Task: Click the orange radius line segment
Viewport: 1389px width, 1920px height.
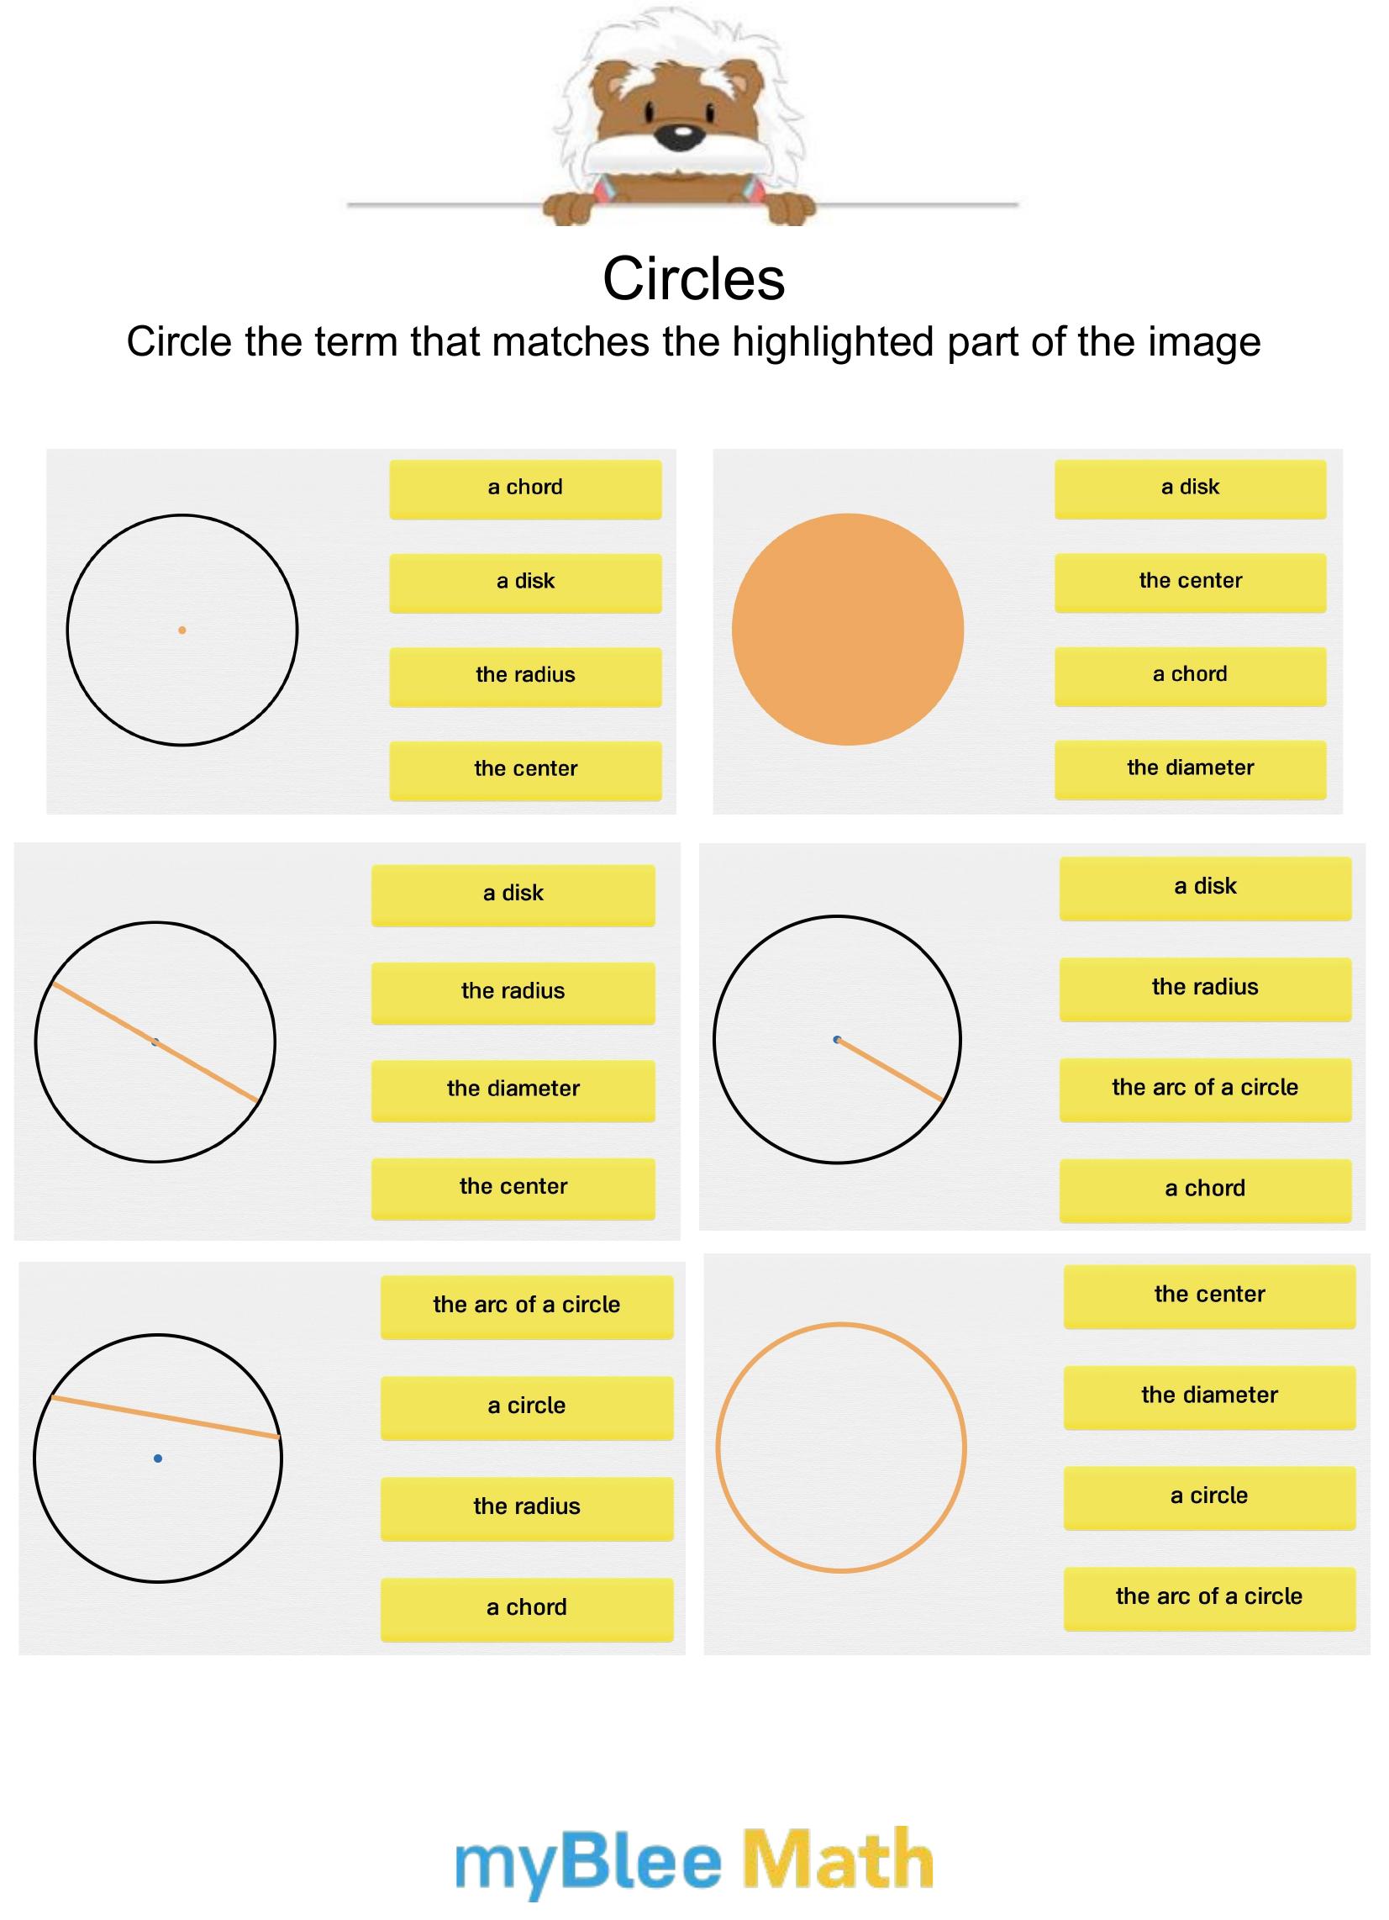Action: coord(891,1070)
